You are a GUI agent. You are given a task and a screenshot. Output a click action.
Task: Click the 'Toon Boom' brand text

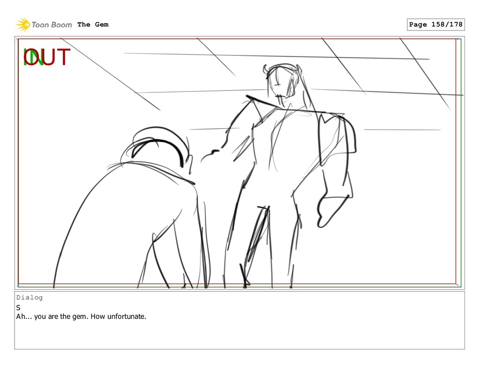tap(52, 25)
